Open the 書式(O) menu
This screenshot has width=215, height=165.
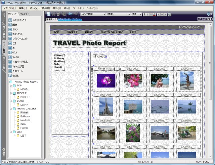(46, 8)
